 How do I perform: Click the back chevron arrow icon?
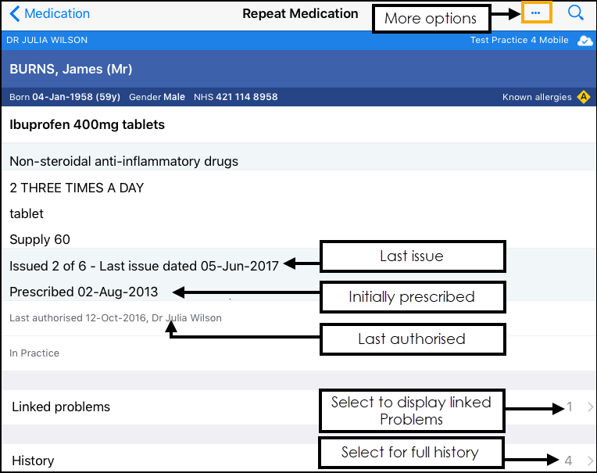14,13
